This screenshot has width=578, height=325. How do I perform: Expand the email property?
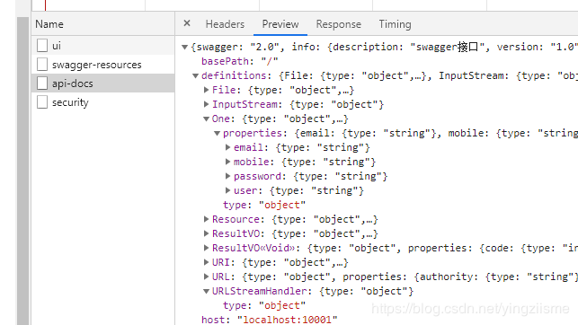[227, 147]
